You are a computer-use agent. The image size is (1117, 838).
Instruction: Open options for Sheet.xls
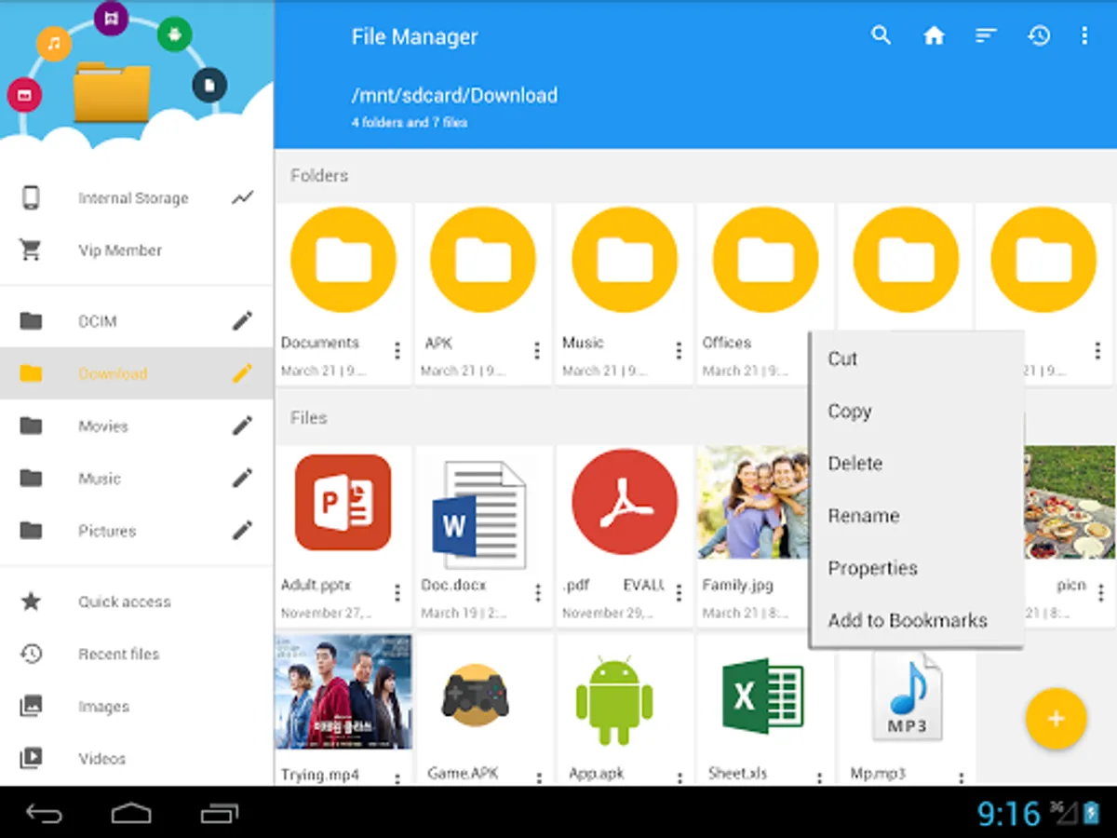pyautogui.click(x=819, y=777)
